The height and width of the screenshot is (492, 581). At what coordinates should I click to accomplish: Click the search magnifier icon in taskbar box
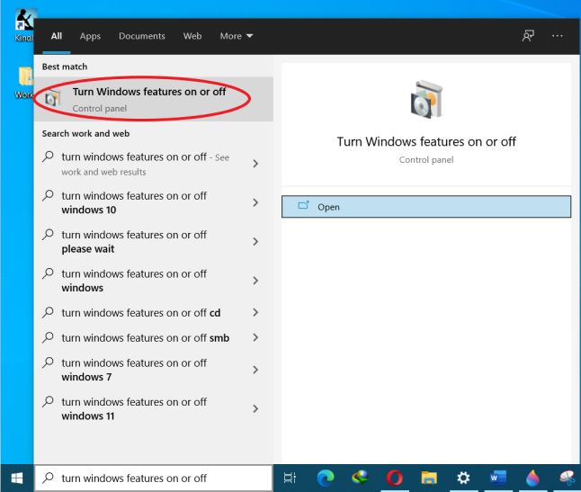(x=48, y=478)
